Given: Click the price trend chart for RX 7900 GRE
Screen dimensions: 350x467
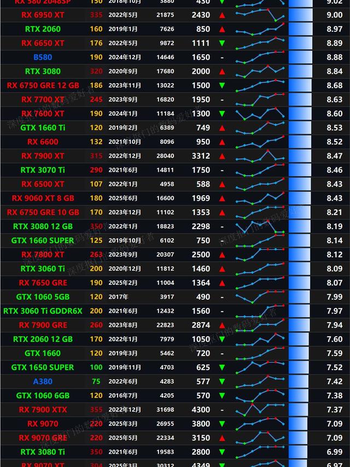Looking at the screenshot, I should 260,325.
